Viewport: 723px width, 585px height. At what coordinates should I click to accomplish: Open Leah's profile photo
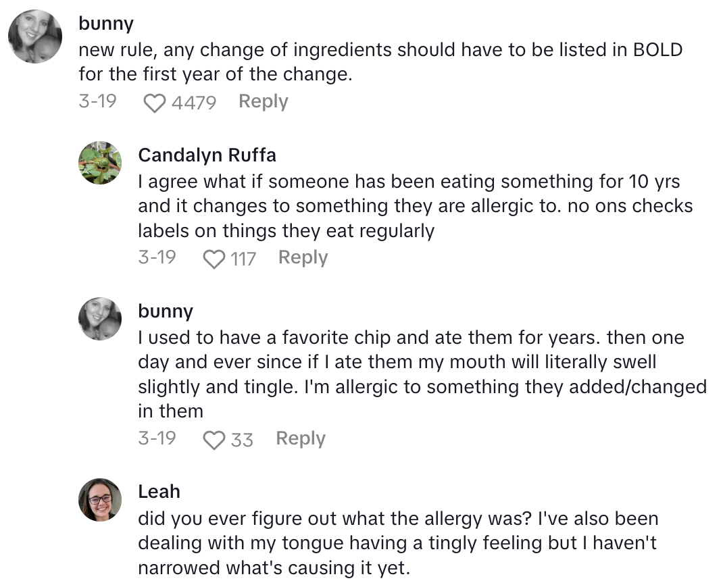100,499
